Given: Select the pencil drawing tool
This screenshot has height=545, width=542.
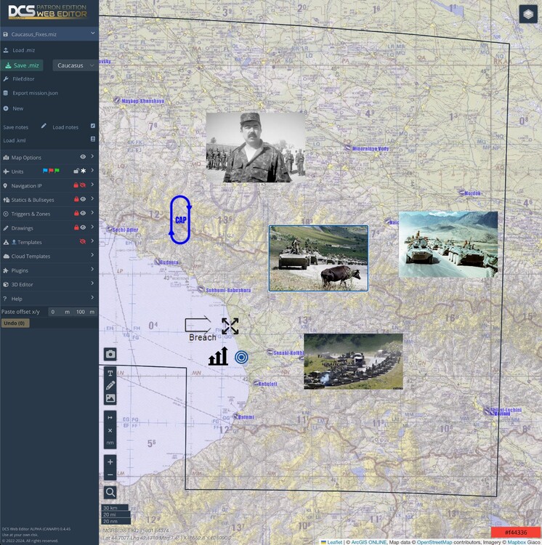Looking at the screenshot, I should (110, 385).
